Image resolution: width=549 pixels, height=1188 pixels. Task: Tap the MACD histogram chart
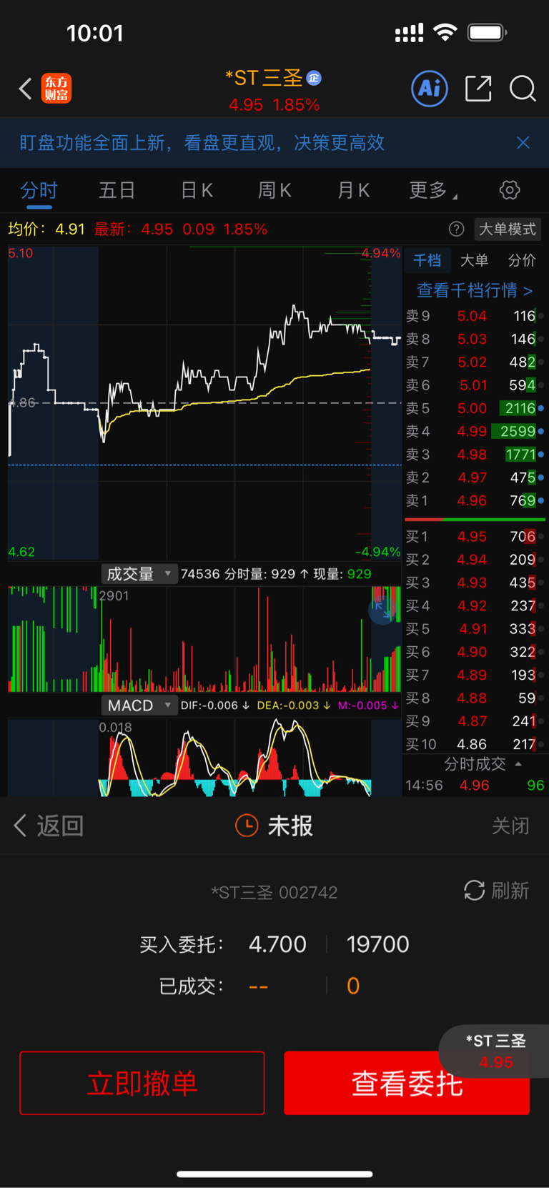204,757
